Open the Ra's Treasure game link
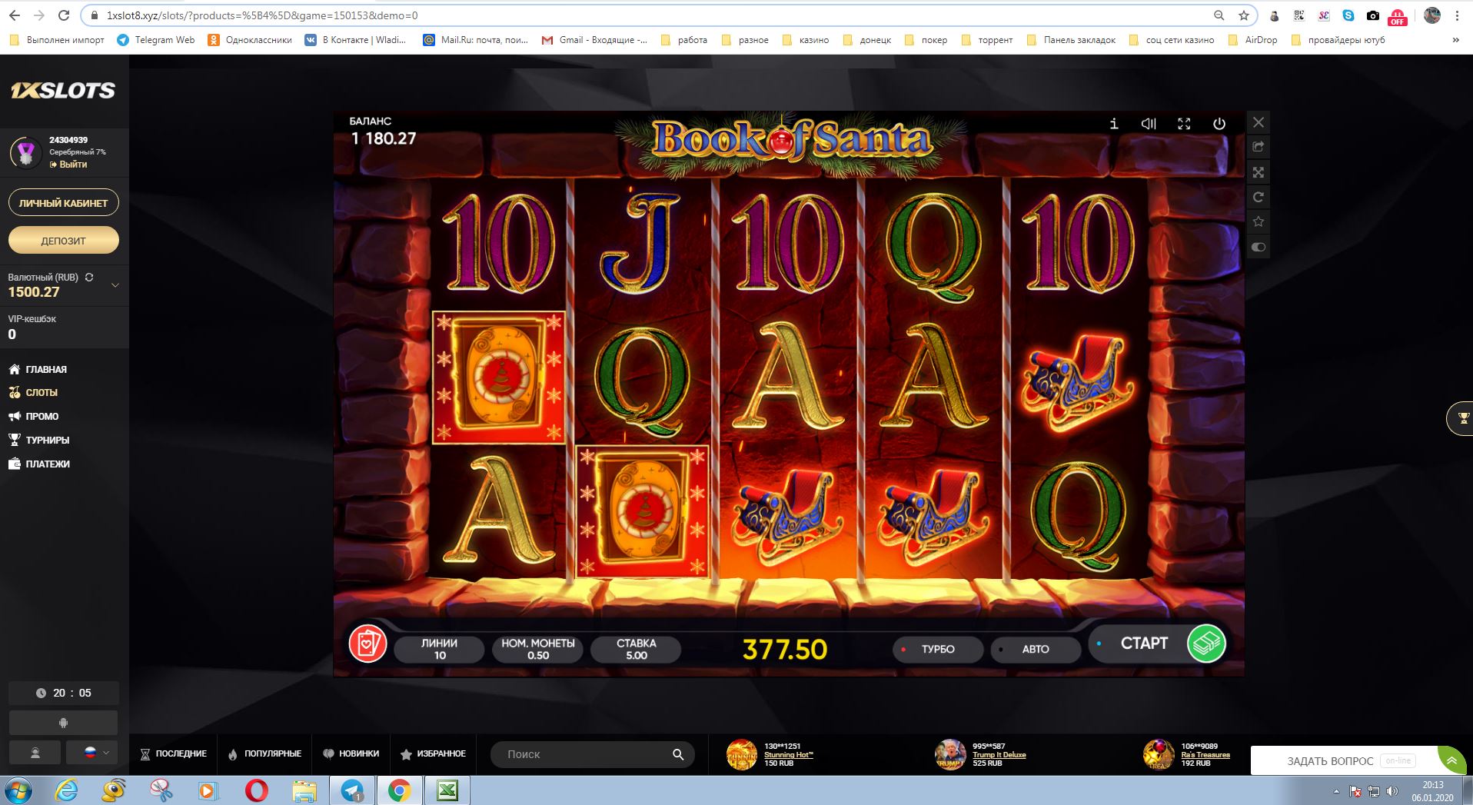The width and height of the screenshot is (1473, 805). [1205, 755]
